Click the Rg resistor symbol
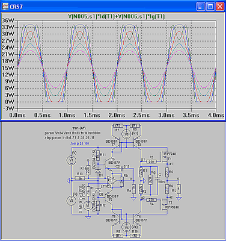 pyautogui.click(x=150, y=180)
